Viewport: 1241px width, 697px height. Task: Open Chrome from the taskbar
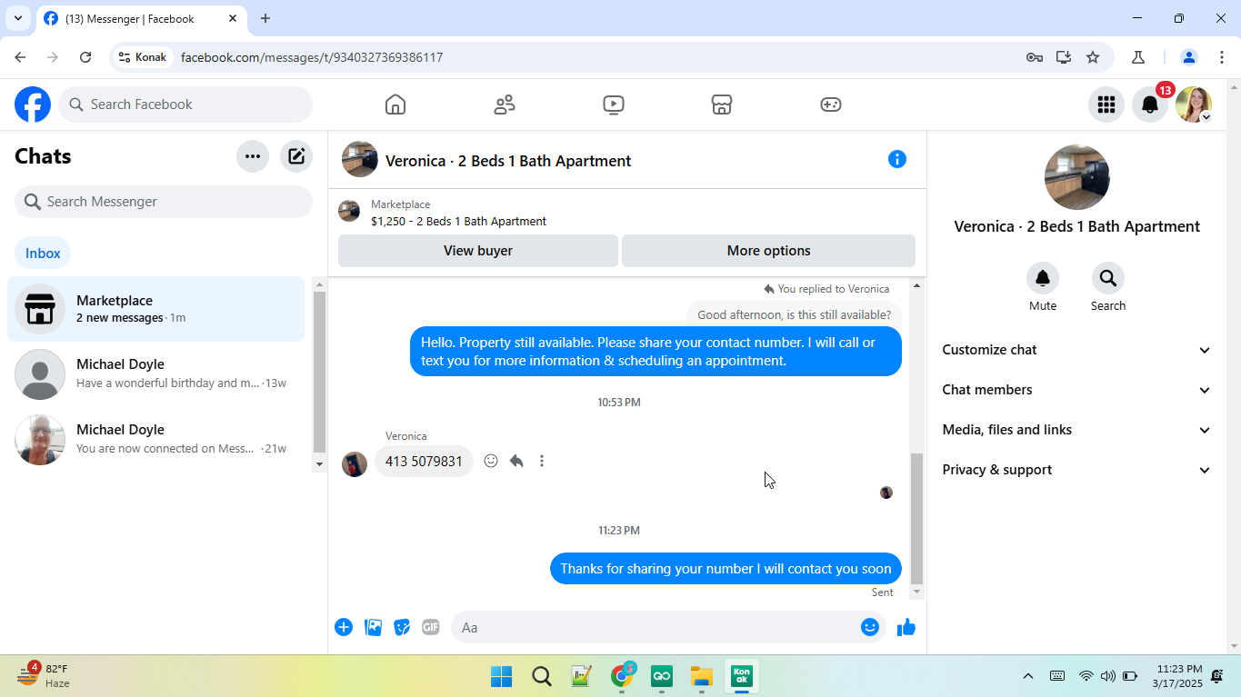coord(622,676)
